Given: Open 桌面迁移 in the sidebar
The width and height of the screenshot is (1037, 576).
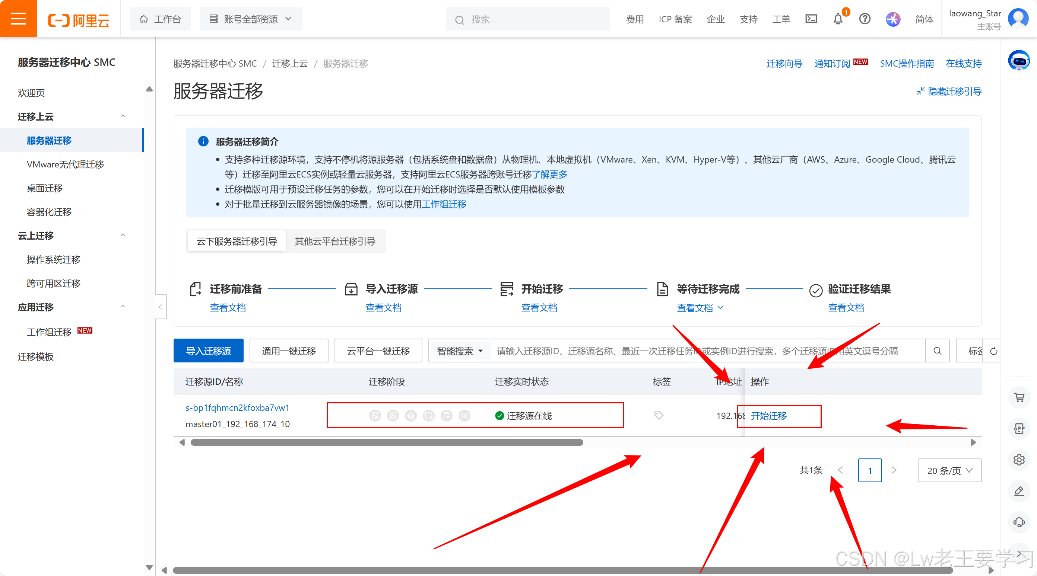Looking at the screenshot, I should (x=44, y=188).
